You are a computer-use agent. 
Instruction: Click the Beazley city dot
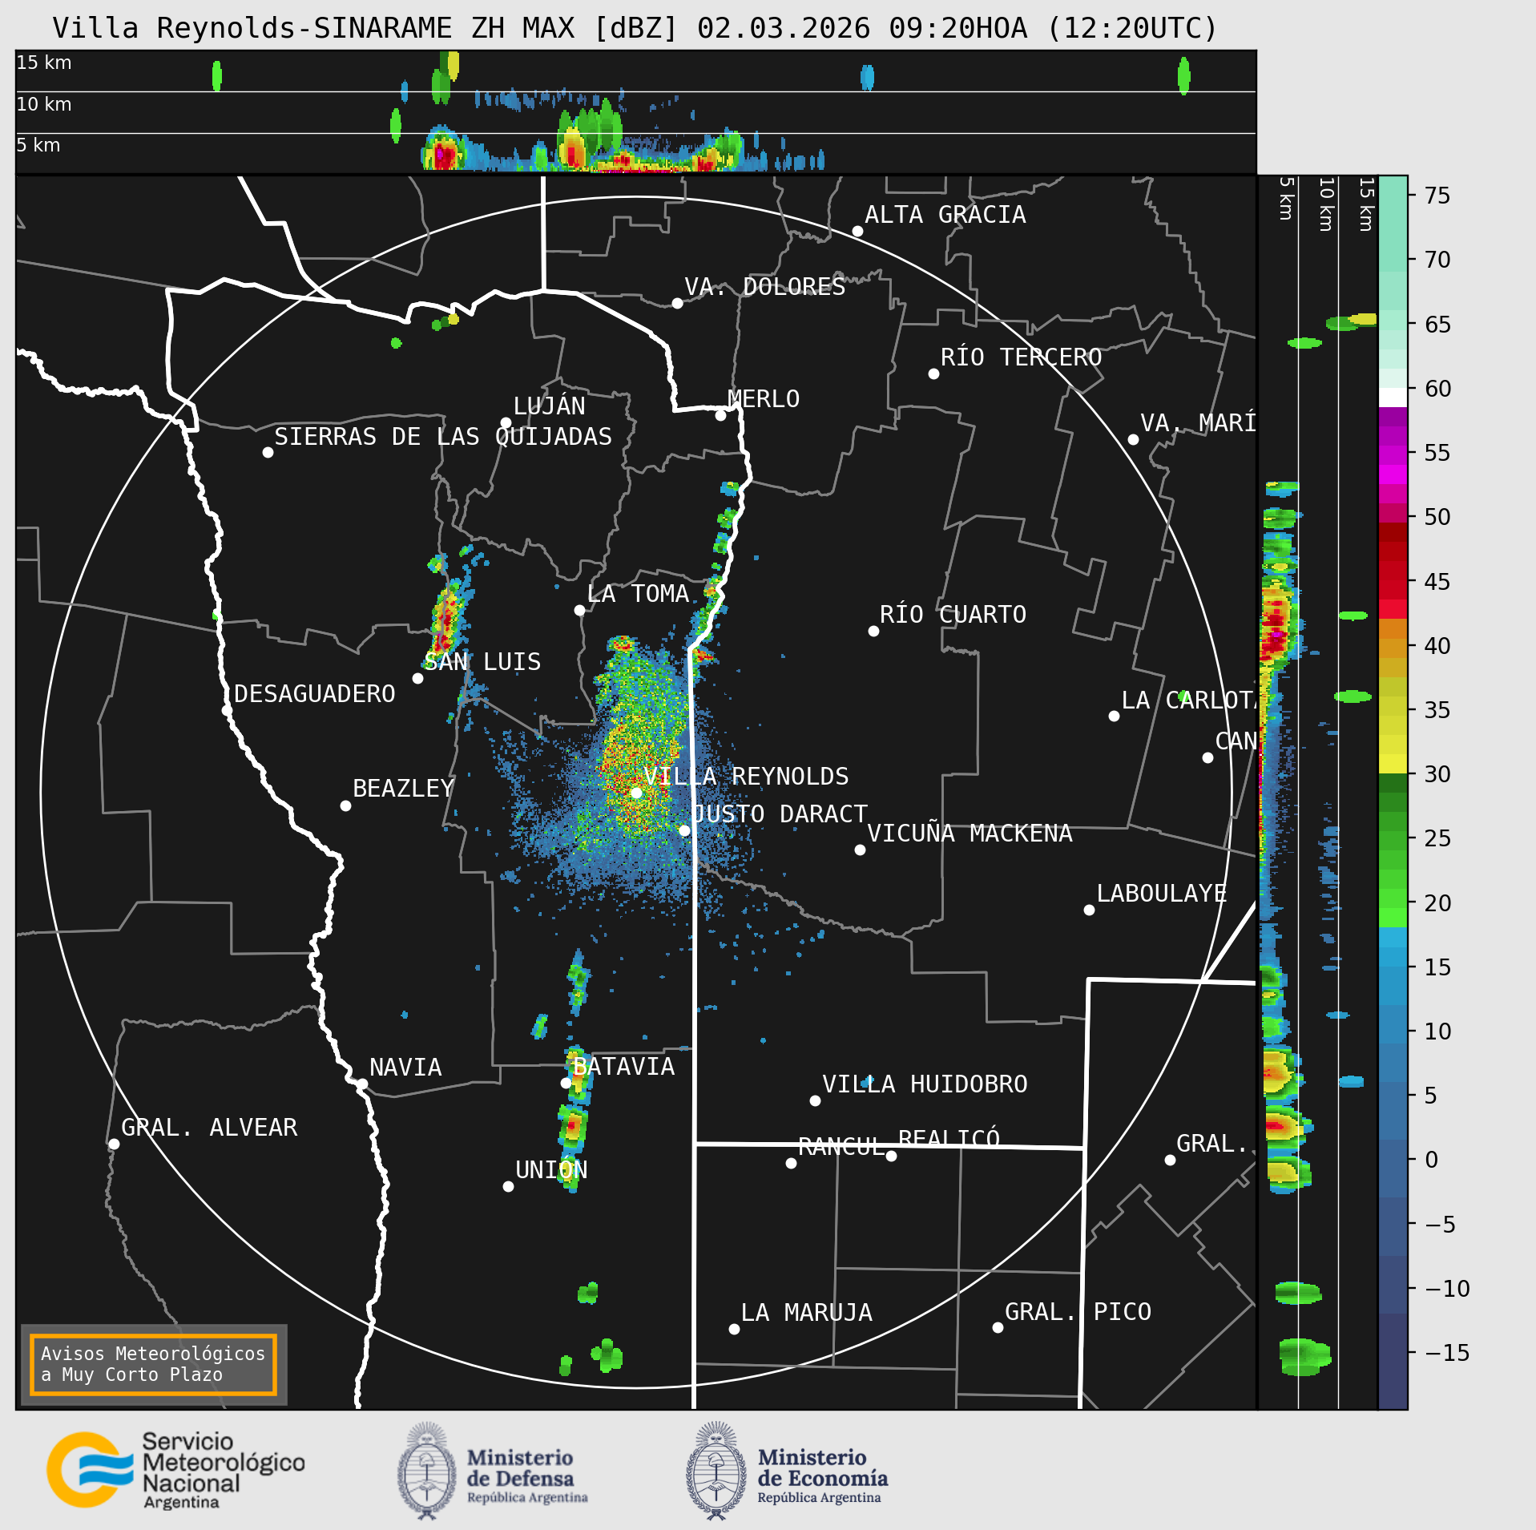(x=345, y=805)
